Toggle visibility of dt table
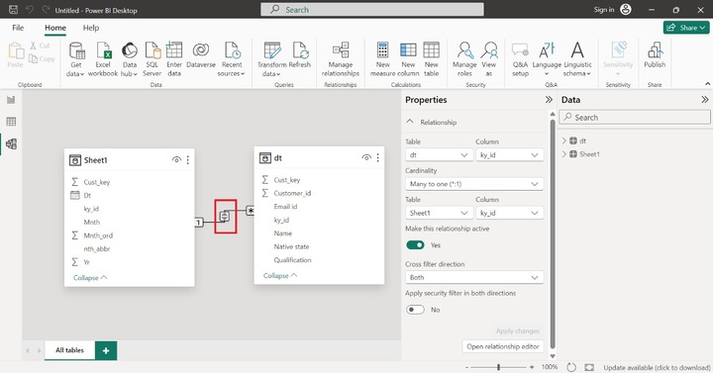The height and width of the screenshot is (373, 713). [366, 157]
